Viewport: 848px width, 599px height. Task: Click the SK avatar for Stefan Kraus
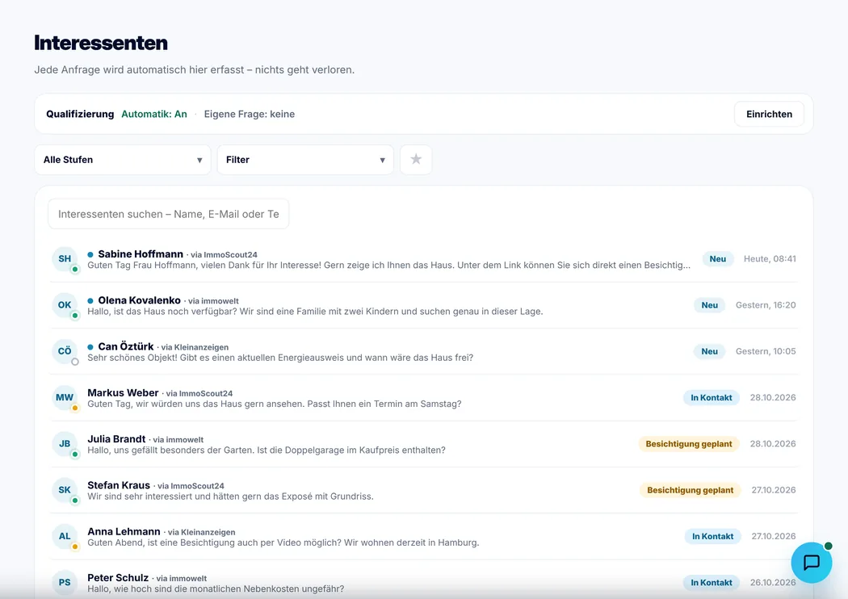coord(65,490)
